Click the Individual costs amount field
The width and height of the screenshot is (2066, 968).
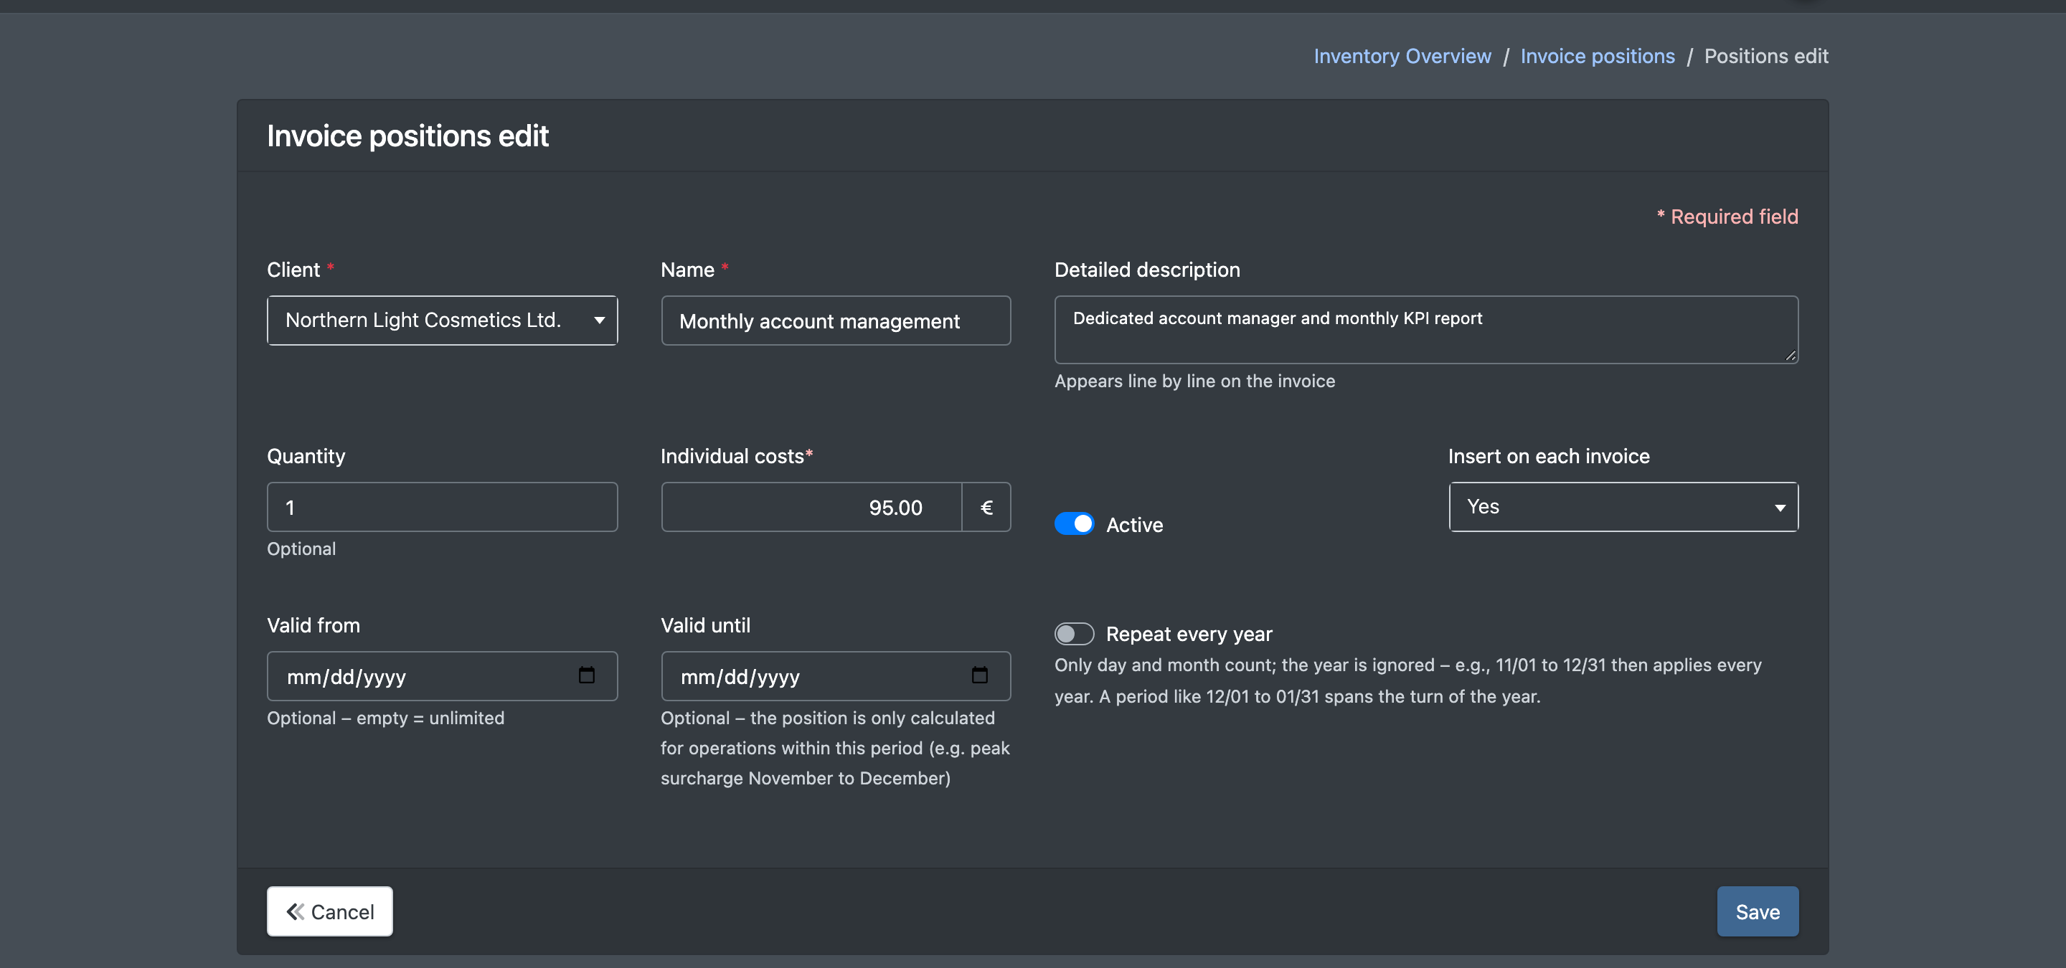click(811, 507)
